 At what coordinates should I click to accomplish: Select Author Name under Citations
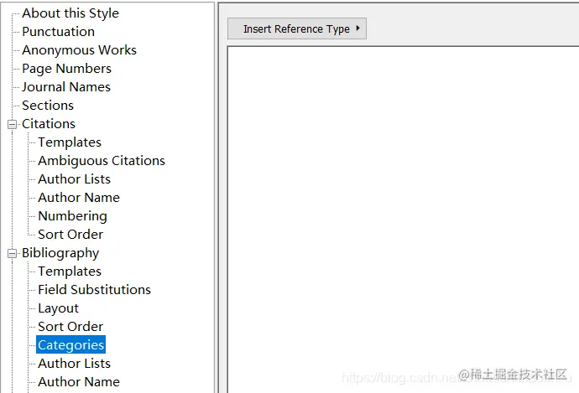[79, 198]
